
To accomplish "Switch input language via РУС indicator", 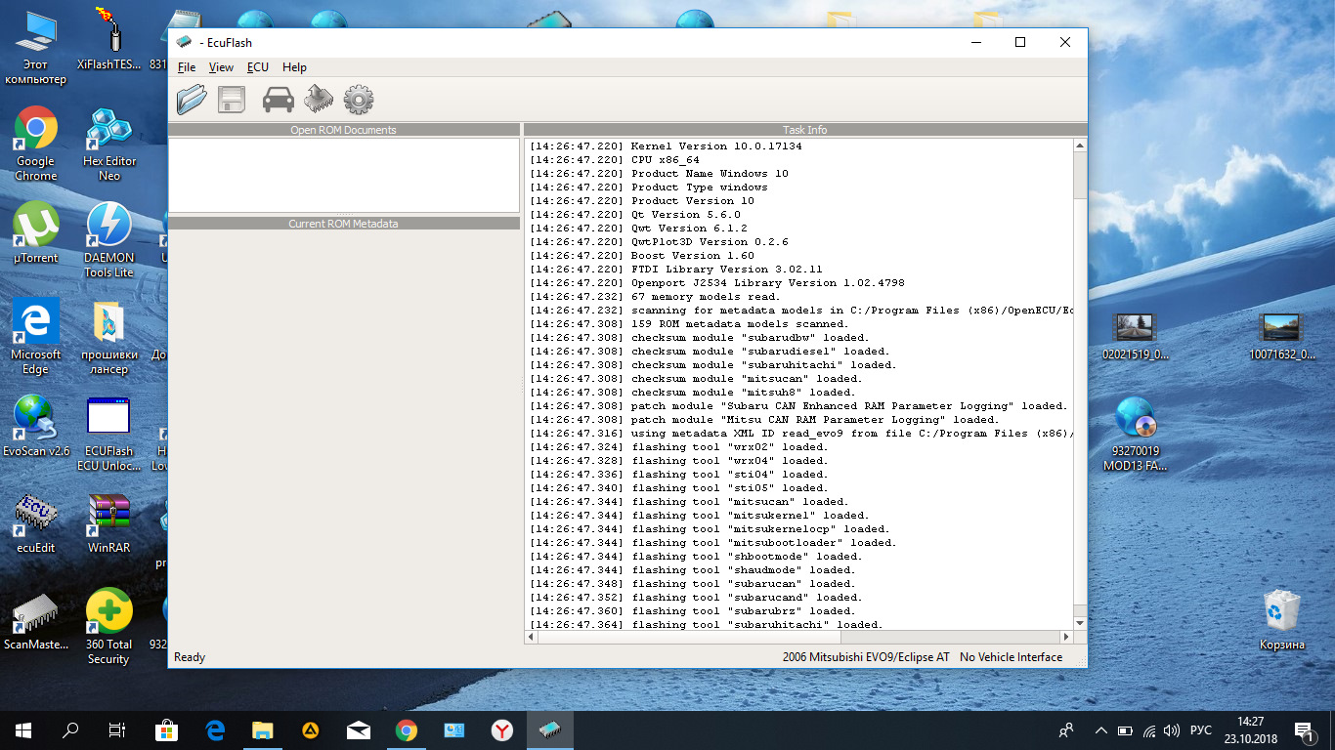I will click(x=1201, y=730).
